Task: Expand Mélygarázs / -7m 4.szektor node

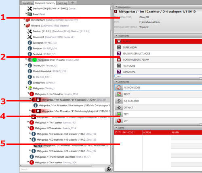Action: pyautogui.click(x=28, y=162)
